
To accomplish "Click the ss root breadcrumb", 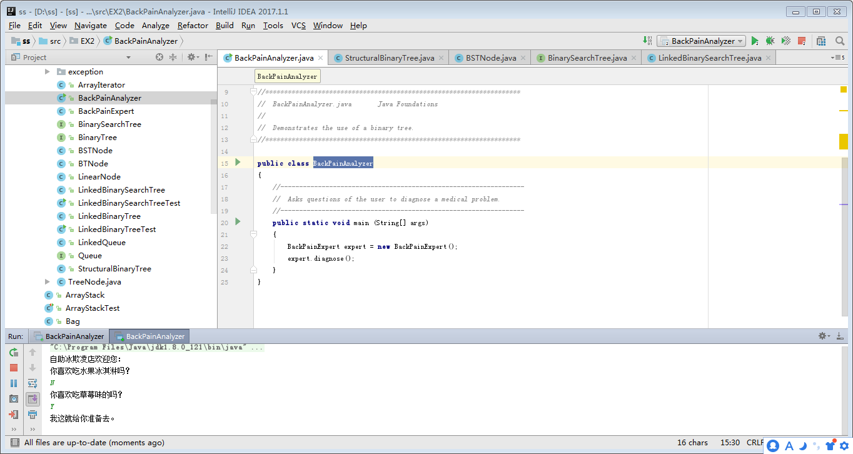I will coord(21,41).
